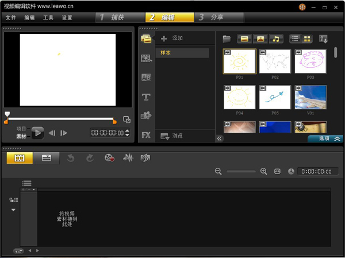Open the 工具 menu
345x258 pixels.
[48, 18]
